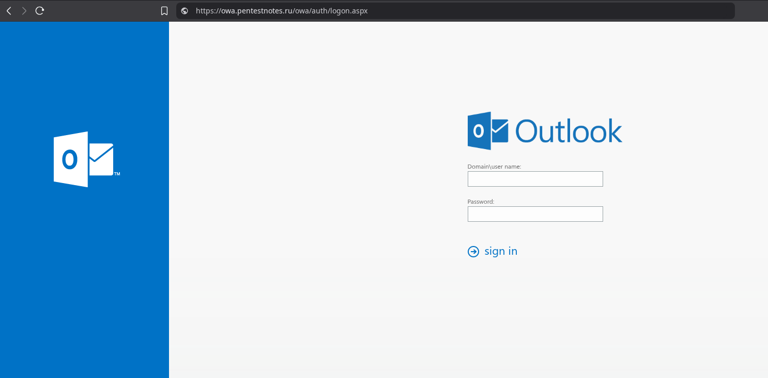Click the Password label
Image resolution: width=768 pixels, height=378 pixels.
pos(481,202)
